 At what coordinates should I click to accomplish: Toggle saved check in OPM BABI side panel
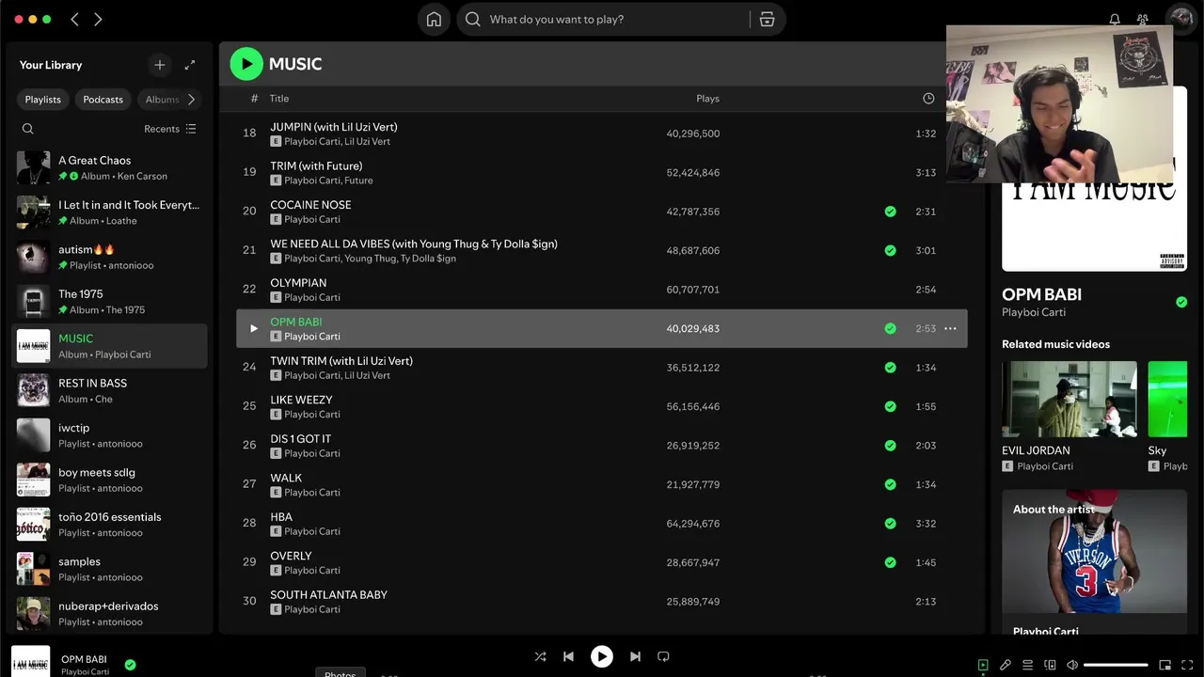(x=1181, y=302)
